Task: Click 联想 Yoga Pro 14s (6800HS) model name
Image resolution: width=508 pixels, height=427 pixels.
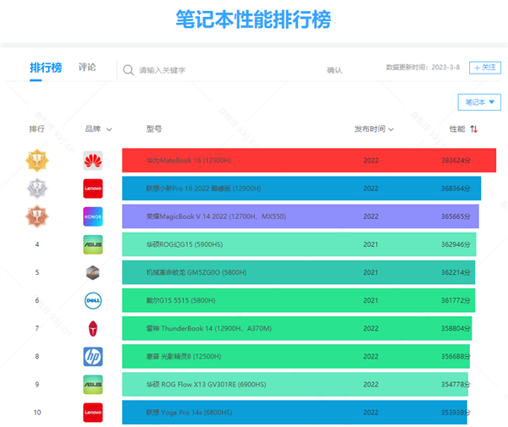Action: pos(189,413)
